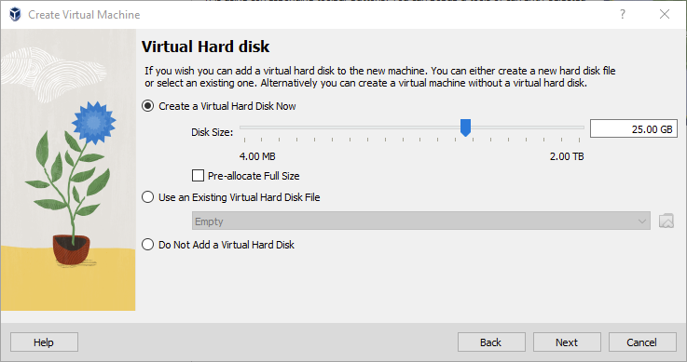Click Next to continue
687x362 pixels.
point(567,342)
